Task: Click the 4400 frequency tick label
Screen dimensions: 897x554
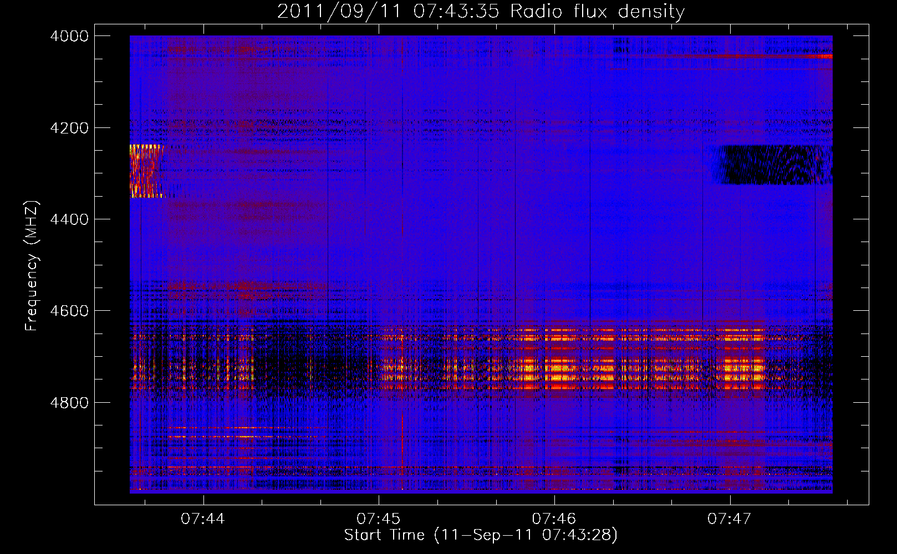Action: 69,219
